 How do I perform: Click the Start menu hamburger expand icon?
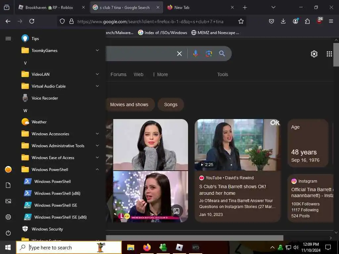click(x=8, y=38)
